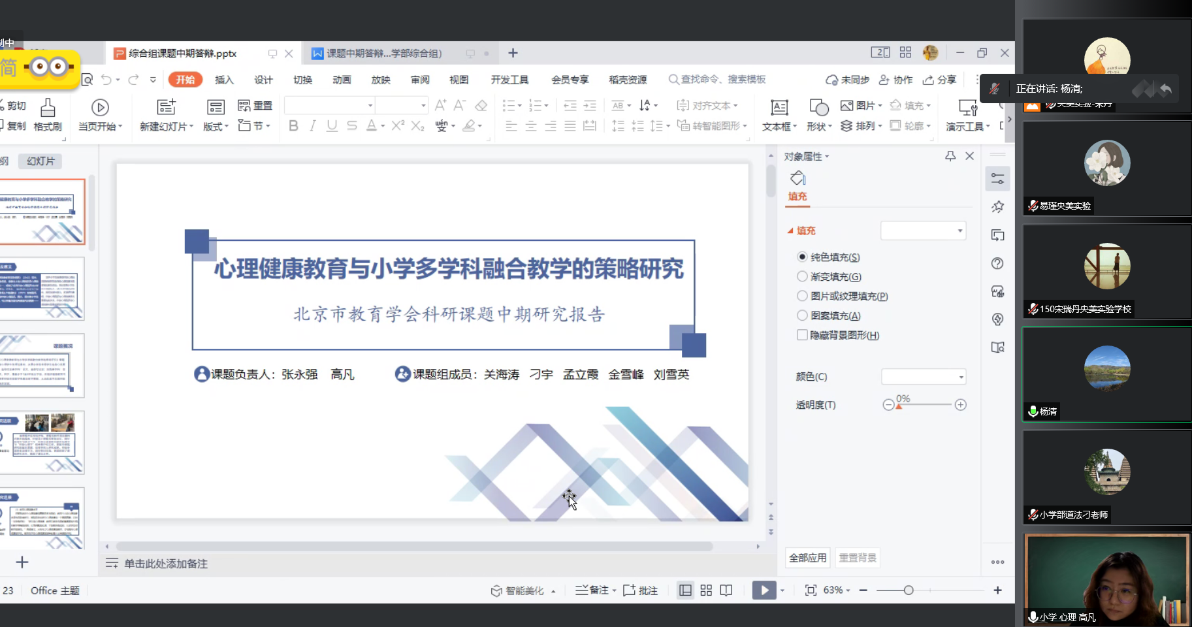1192x627 pixels.
Task: Click the format painter icon
Action: click(x=48, y=108)
